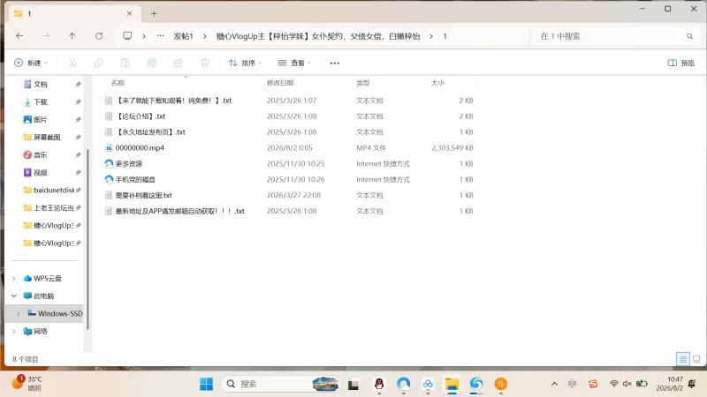Viewport: 707px width, 397px height.
Task: Click the magnifier search icon in Explorer
Action: point(689,36)
